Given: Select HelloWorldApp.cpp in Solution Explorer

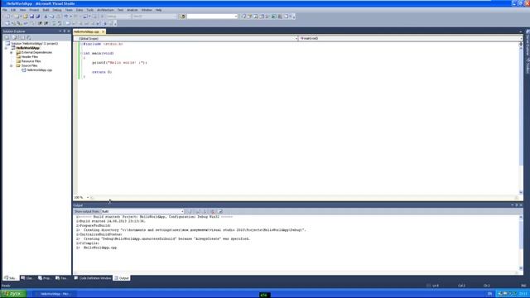Looking at the screenshot, I should pyautogui.click(x=39, y=70).
